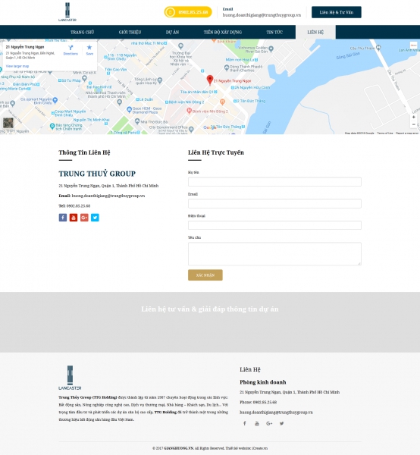The height and width of the screenshot is (455, 420).
Task: Click the Phòng kinh doanh heading in footer
Action: [263, 382]
